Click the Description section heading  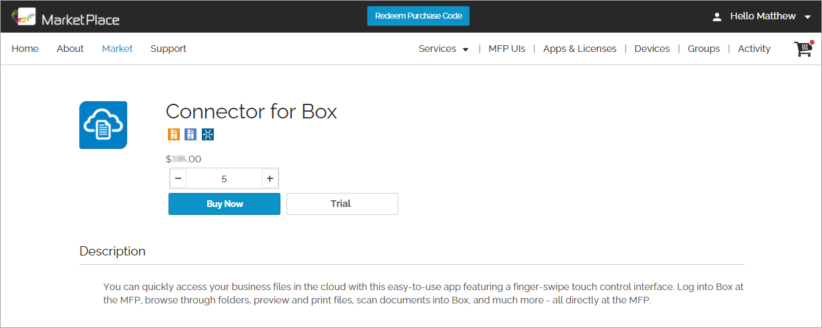[x=113, y=251]
